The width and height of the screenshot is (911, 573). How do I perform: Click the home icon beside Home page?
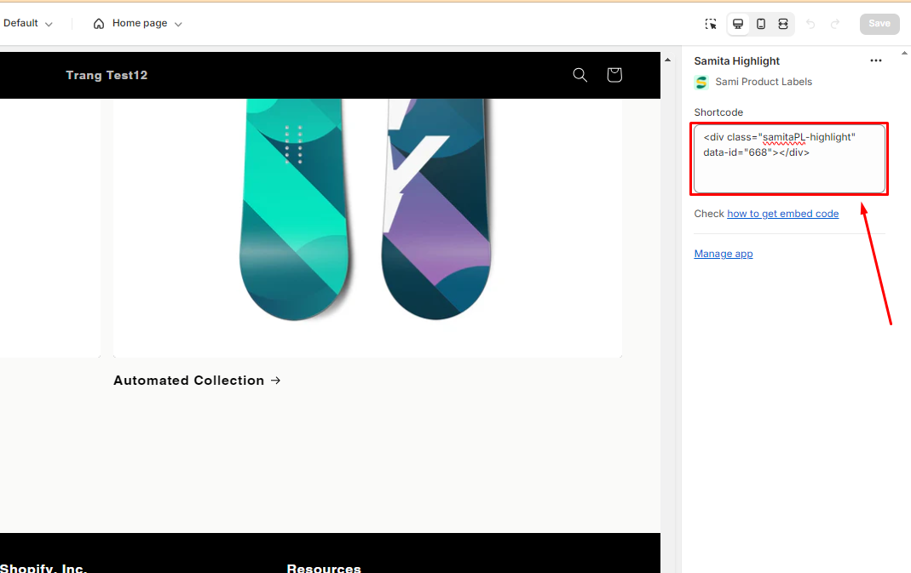(100, 24)
